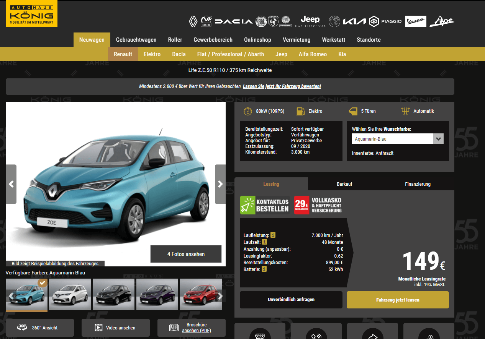485x339 pixels.
Task: Show next photo in main image
Action: [x=220, y=184]
